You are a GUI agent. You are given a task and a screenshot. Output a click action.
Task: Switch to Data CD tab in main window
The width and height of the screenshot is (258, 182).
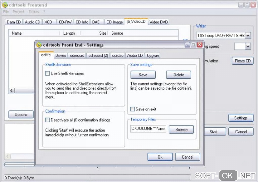[x=14, y=22]
